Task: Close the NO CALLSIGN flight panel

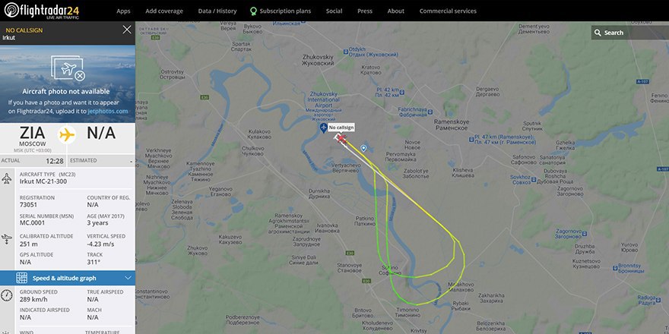Action: (127, 30)
